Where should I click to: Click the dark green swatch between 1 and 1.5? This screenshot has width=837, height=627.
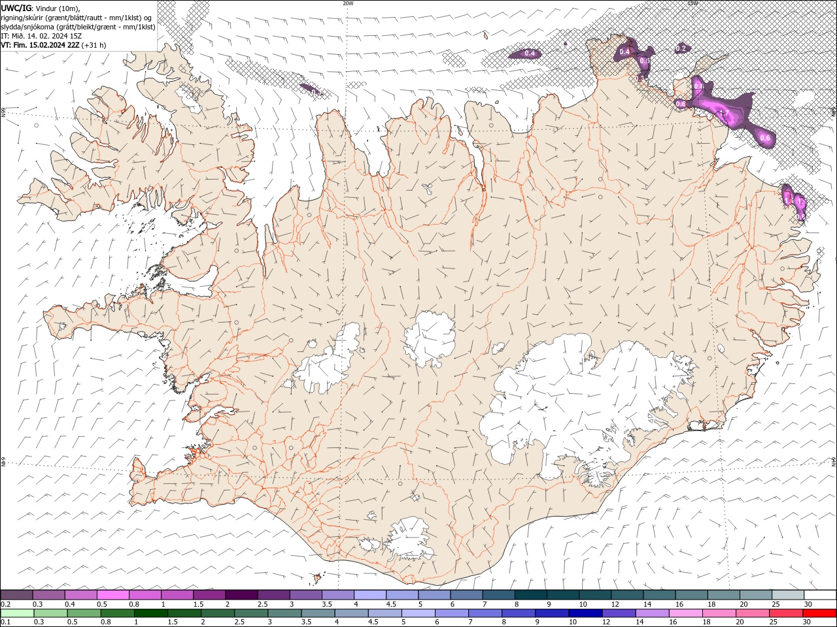click(x=152, y=613)
